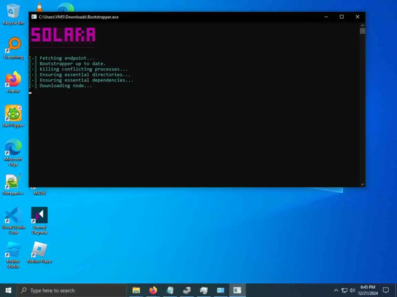This screenshot has width=397, height=297.
Task: Click the blue window icon on taskbar
Action: pyautogui.click(x=221, y=290)
